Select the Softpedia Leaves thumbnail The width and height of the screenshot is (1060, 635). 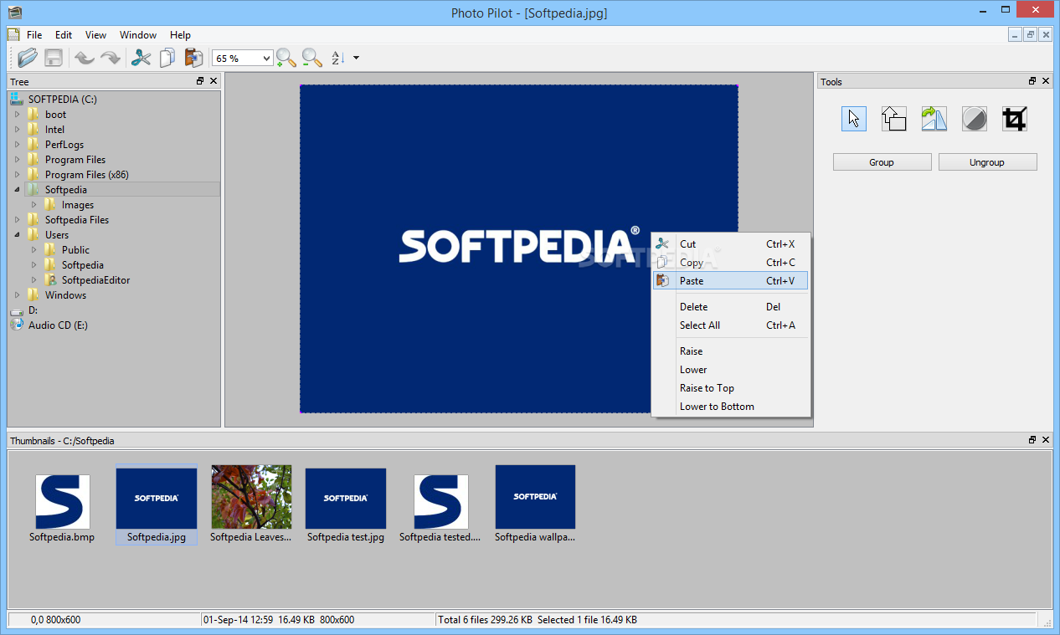point(251,504)
